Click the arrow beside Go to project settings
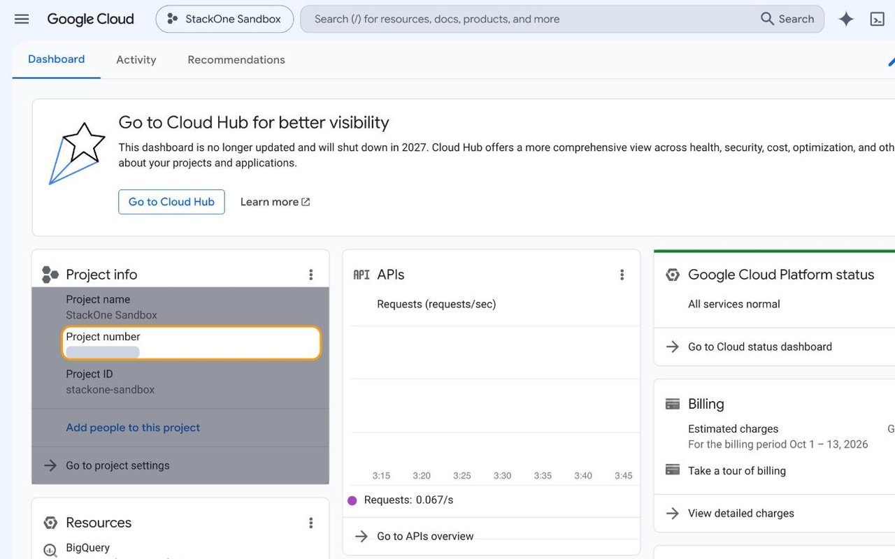Image resolution: width=895 pixels, height=559 pixels. tap(50, 465)
